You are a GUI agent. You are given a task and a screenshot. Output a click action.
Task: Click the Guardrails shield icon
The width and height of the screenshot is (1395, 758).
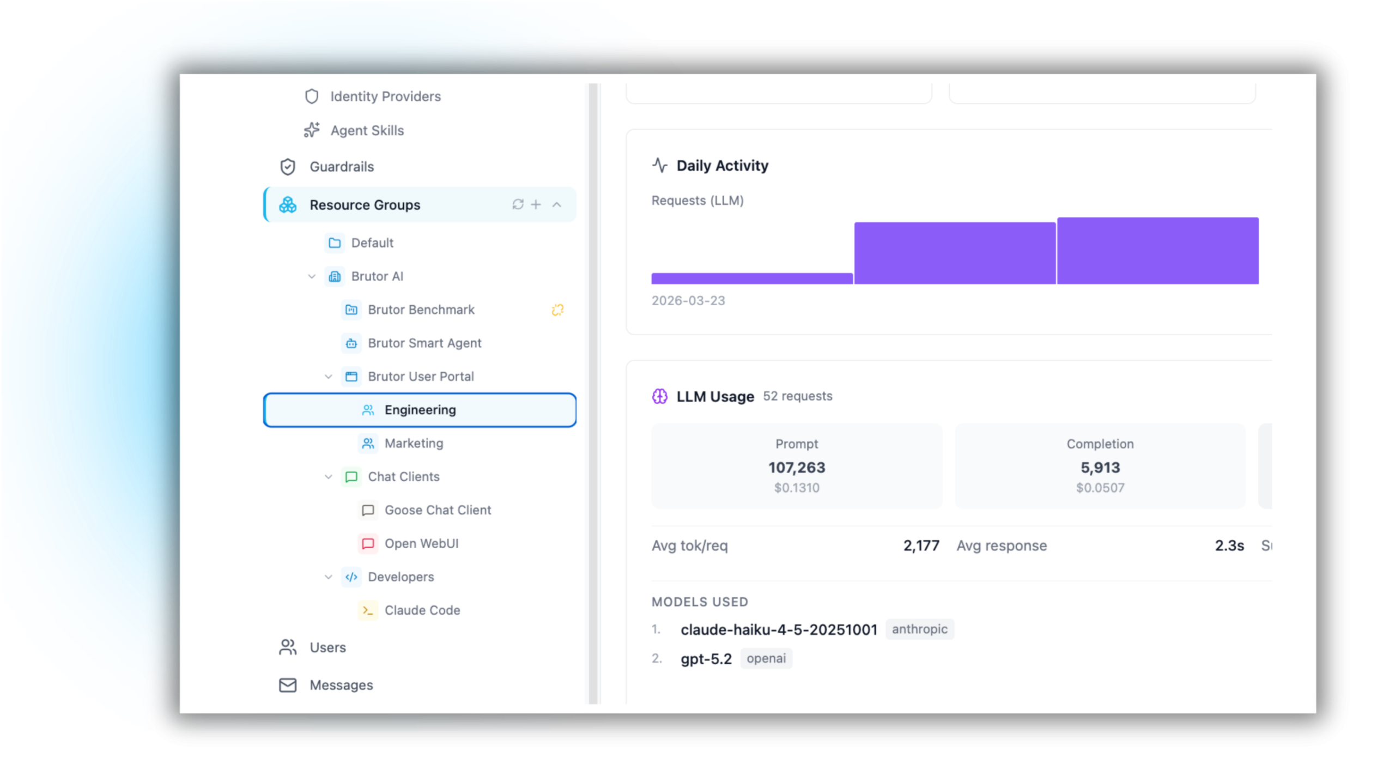(287, 167)
